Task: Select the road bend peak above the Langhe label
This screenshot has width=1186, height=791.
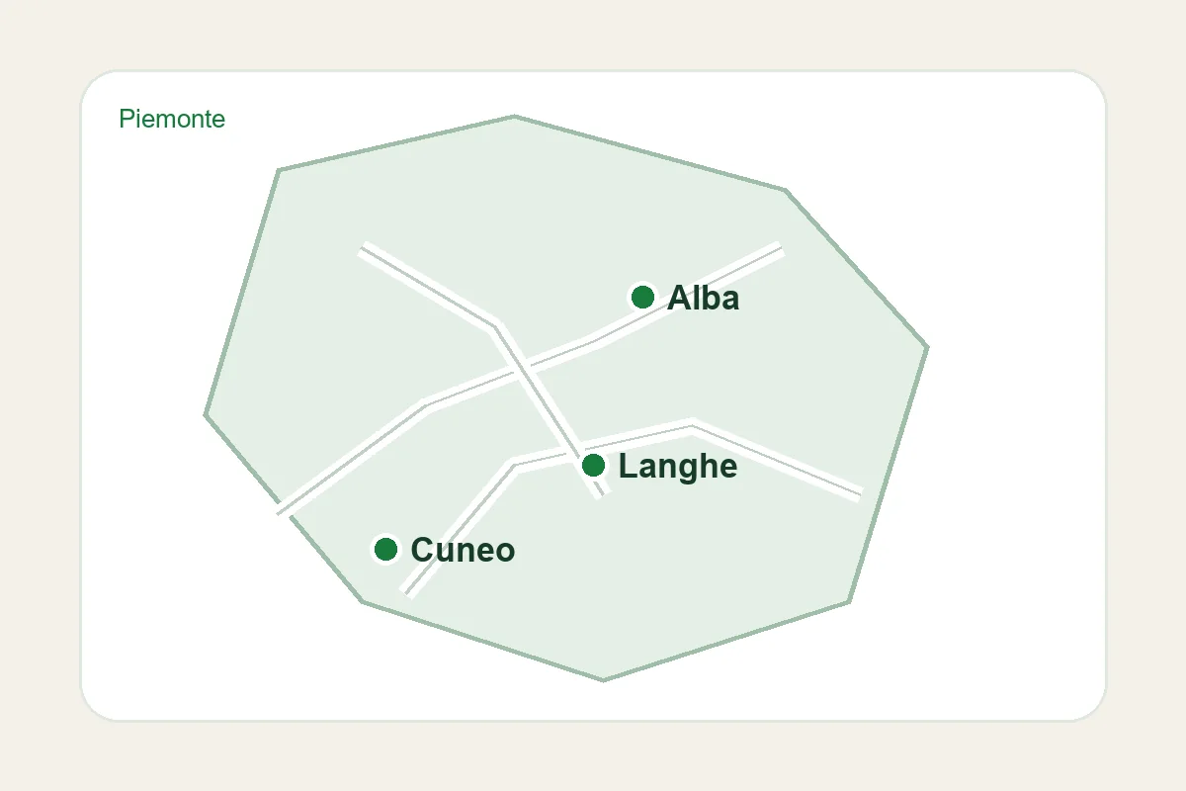Action: (x=692, y=425)
